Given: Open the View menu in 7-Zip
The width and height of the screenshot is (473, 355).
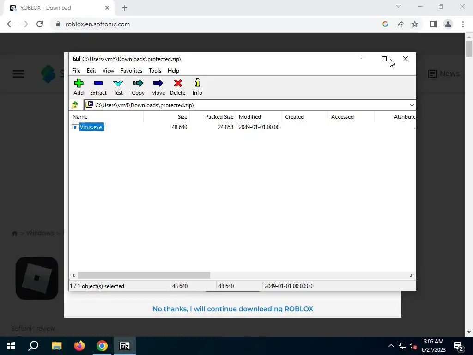Looking at the screenshot, I should coord(108,71).
